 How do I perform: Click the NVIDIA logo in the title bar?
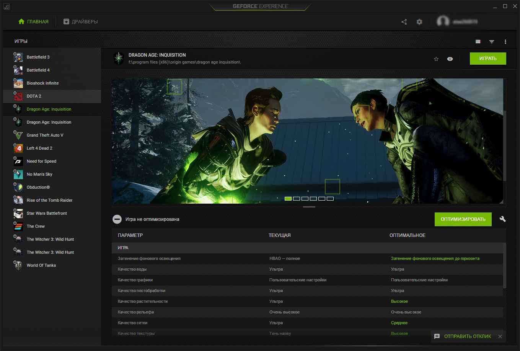[7, 7]
